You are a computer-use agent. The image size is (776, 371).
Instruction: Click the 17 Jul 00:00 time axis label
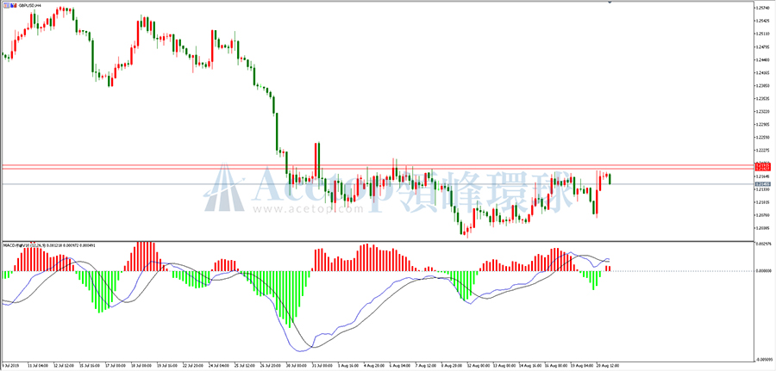[x=116, y=366]
